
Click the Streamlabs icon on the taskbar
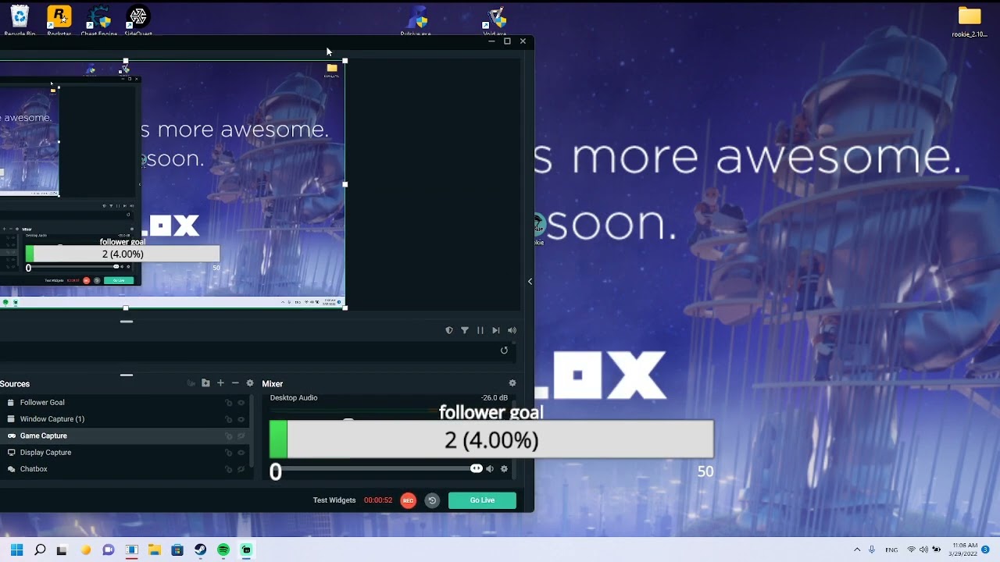pyautogui.click(x=246, y=550)
